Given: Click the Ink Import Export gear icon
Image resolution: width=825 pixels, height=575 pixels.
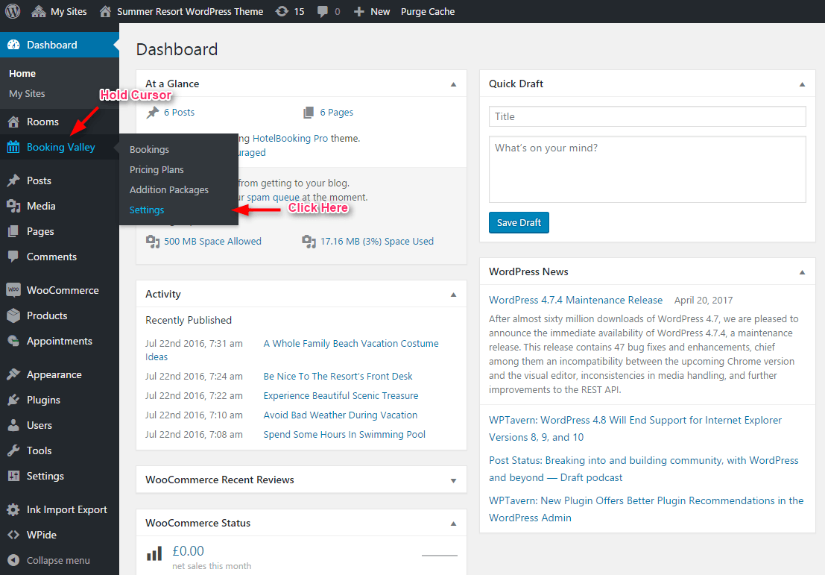Looking at the screenshot, I should coord(13,509).
